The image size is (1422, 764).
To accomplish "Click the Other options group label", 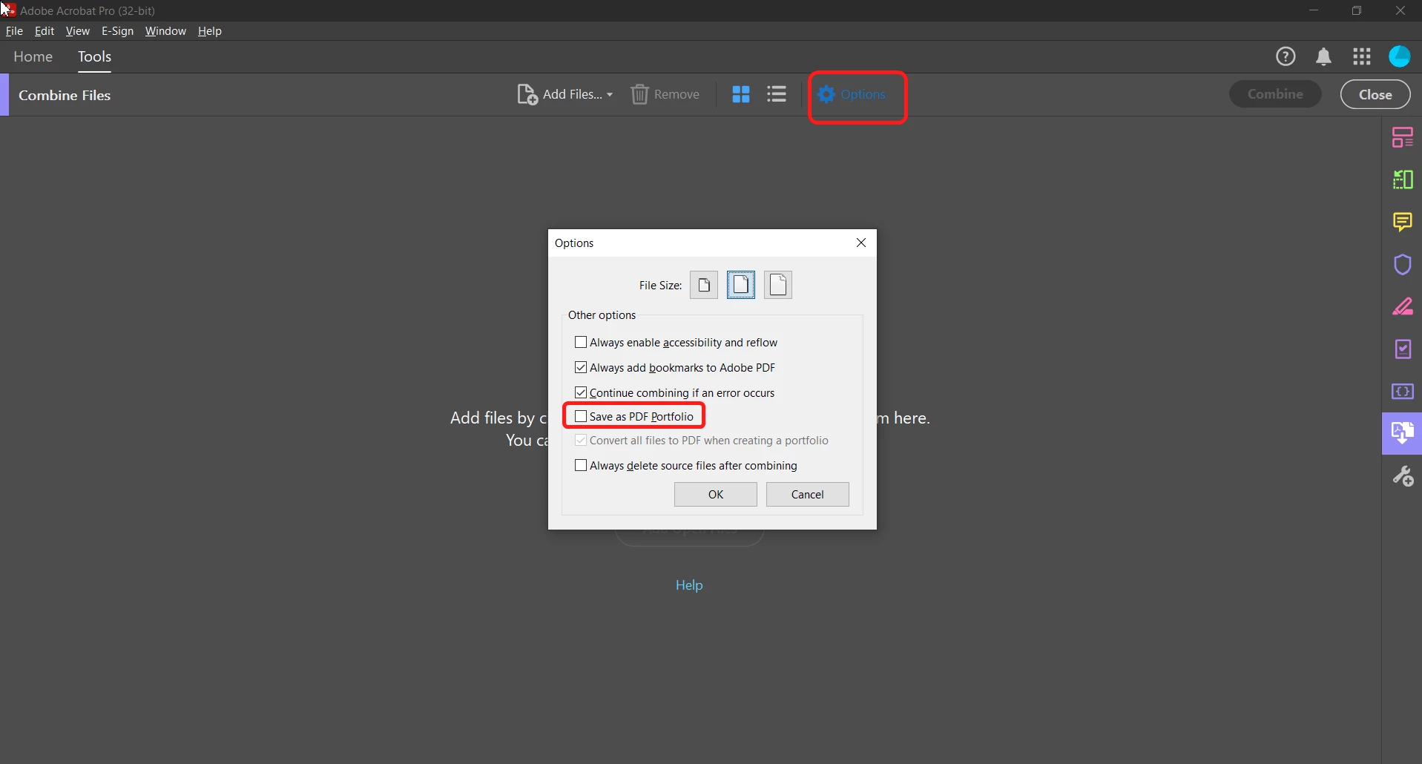I will point(602,315).
